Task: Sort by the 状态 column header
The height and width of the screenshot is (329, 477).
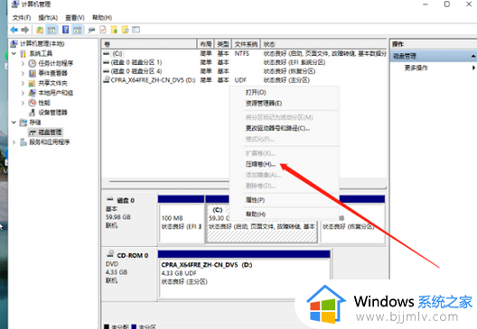Action: [323, 44]
